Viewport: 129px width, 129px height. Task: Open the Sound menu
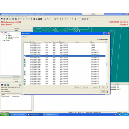[5, 16]
